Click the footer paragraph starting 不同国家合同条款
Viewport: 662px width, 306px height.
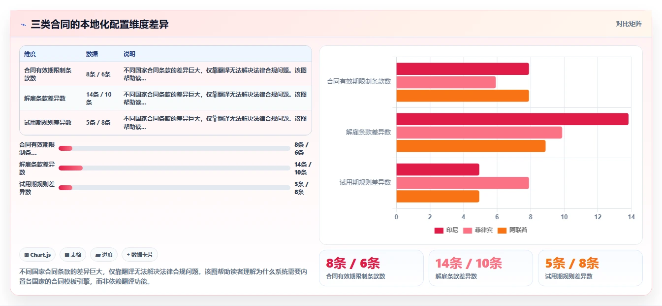pyautogui.click(x=163, y=277)
